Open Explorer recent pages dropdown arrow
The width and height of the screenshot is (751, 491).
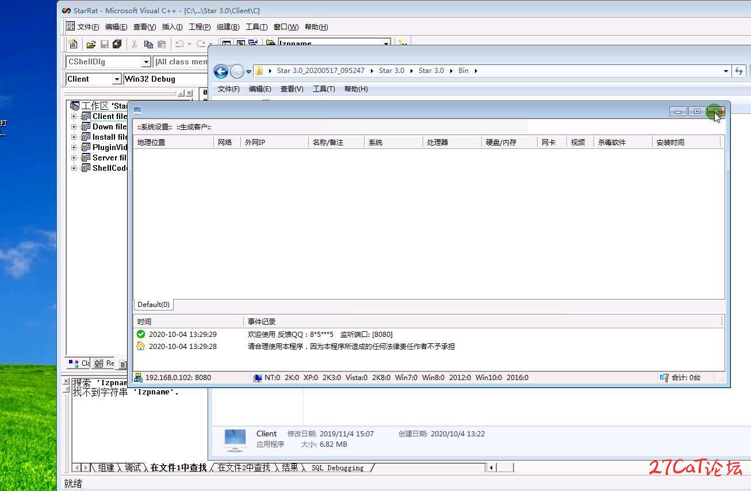point(249,71)
